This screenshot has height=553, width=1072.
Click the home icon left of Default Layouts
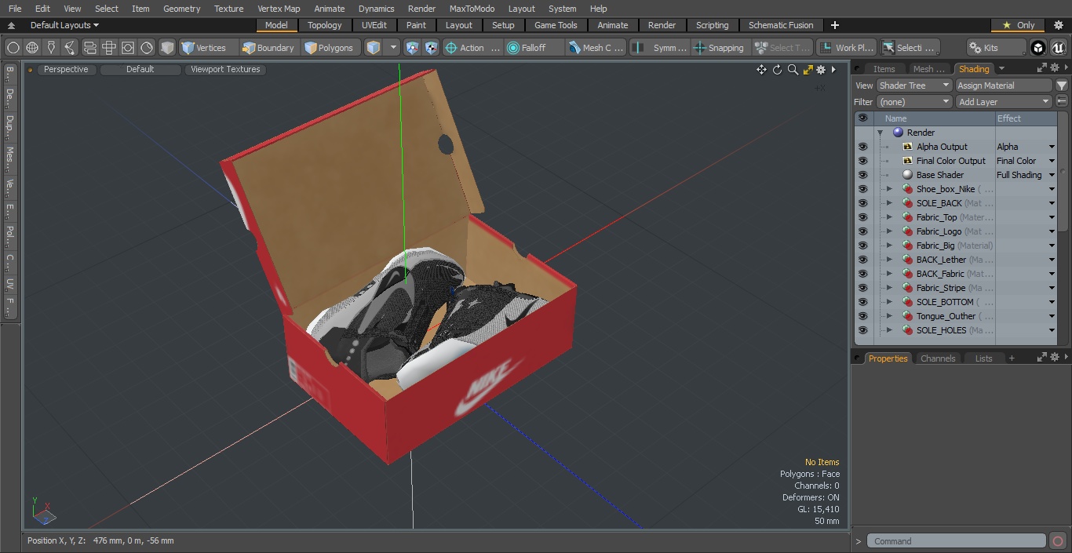[x=11, y=25]
